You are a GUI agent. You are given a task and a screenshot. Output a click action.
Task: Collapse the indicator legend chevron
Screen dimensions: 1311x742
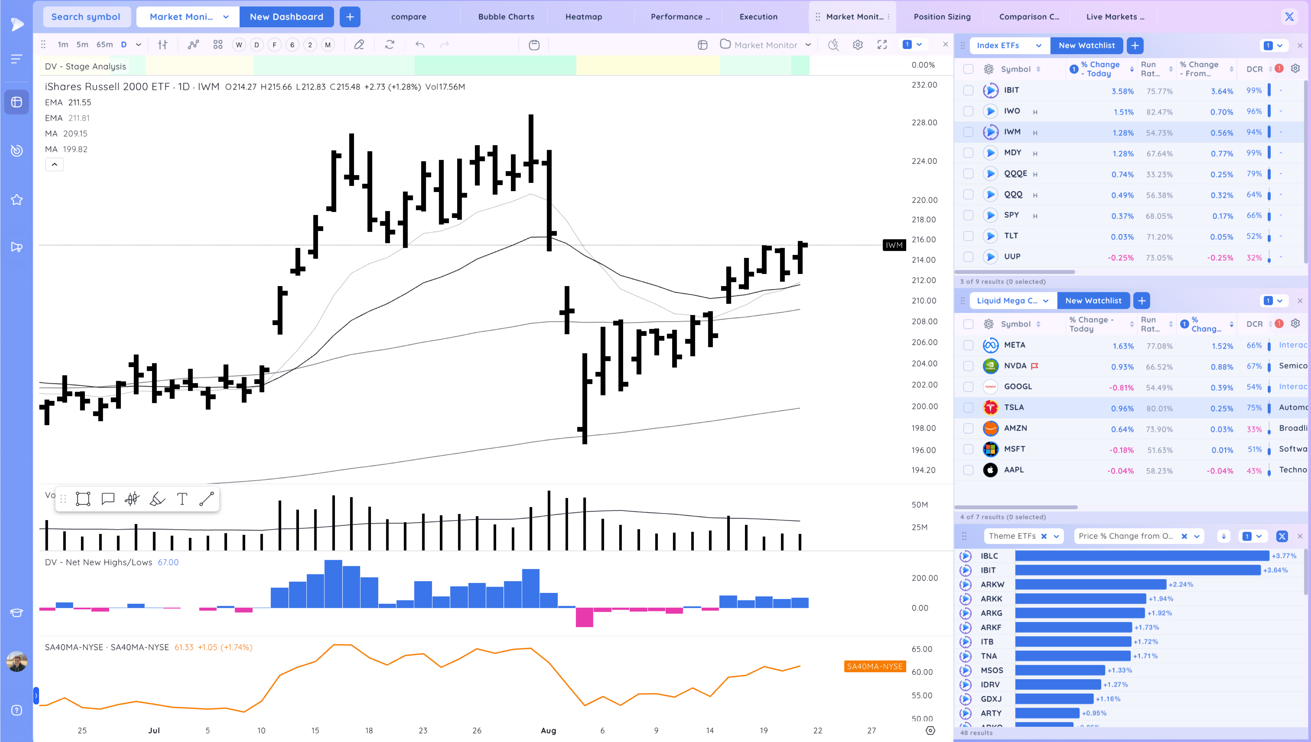pos(54,165)
